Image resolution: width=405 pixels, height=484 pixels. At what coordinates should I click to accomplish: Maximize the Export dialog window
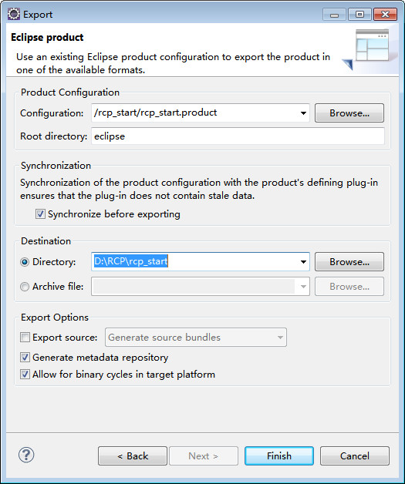pyautogui.click(x=359, y=15)
